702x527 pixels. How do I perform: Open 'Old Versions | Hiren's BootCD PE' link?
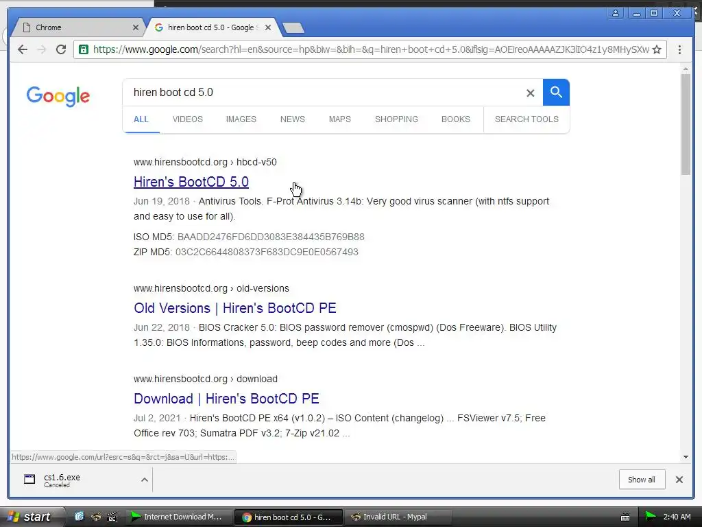(x=235, y=308)
